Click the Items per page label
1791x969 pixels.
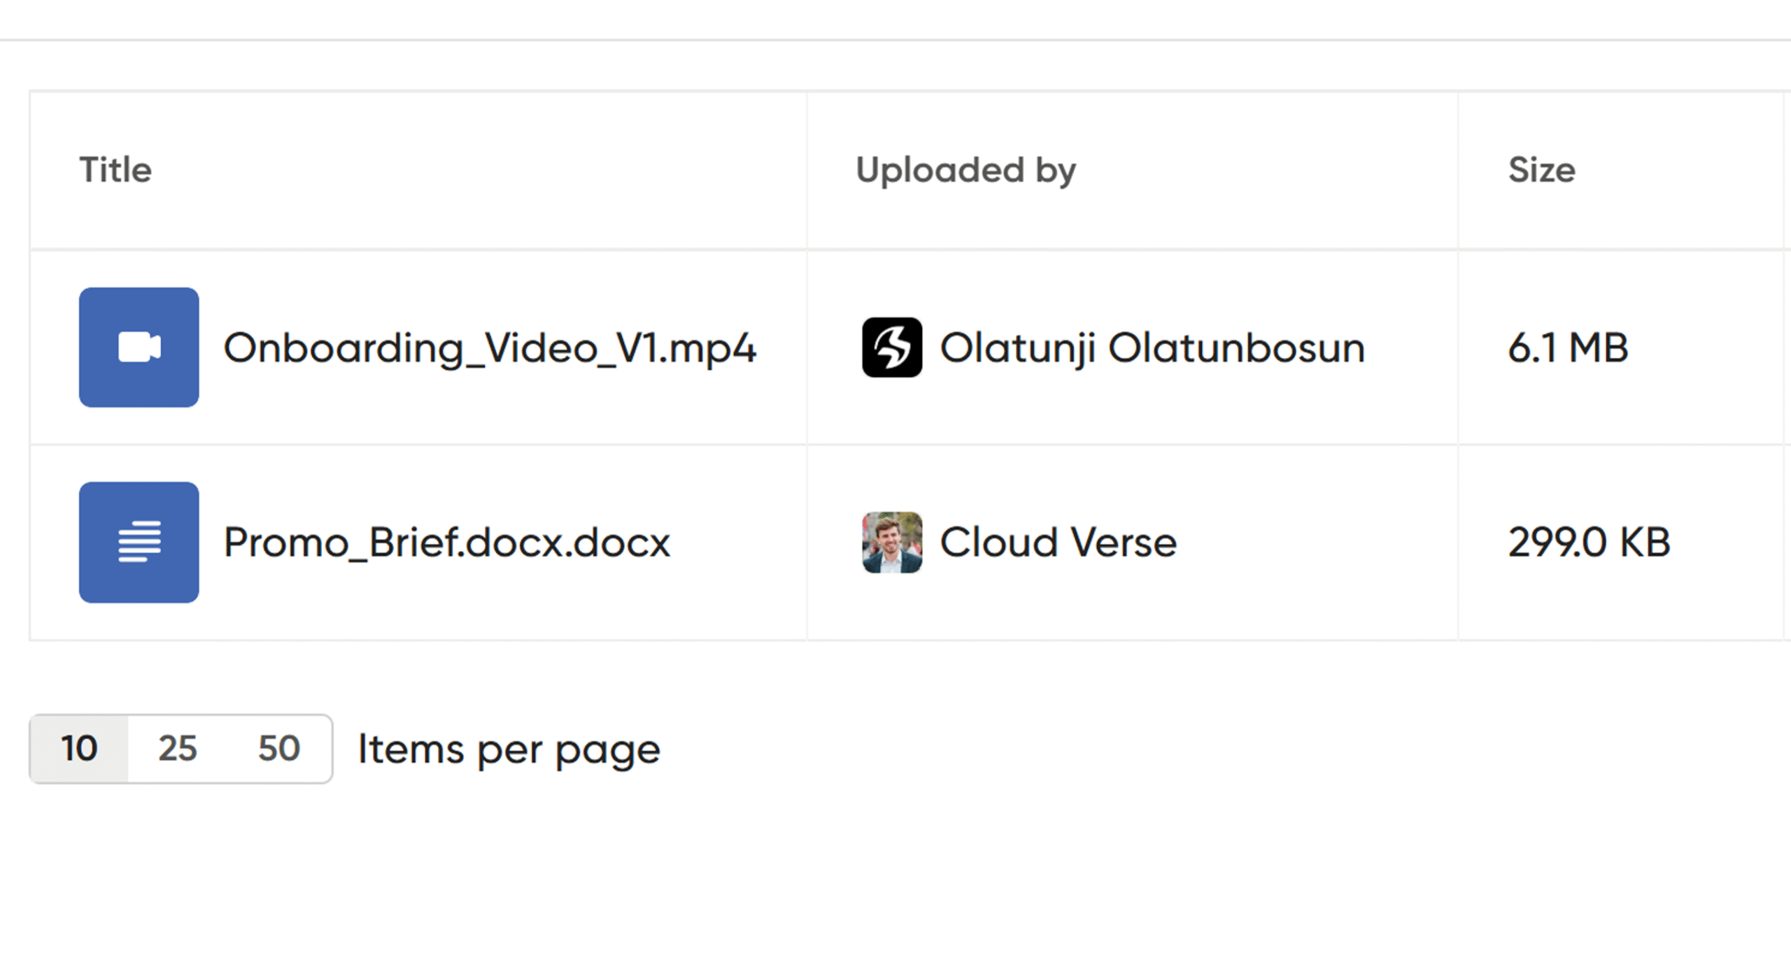tap(509, 749)
